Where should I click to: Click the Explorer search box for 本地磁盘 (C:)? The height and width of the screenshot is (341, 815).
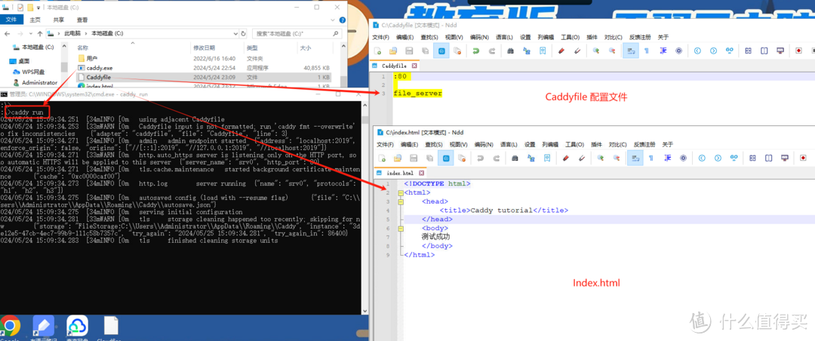pos(297,33)
